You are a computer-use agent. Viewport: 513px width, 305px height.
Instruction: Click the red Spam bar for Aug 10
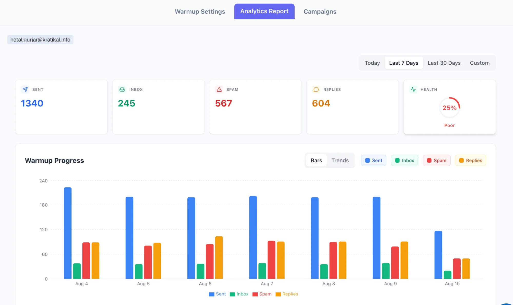click(x=457, y=269)
